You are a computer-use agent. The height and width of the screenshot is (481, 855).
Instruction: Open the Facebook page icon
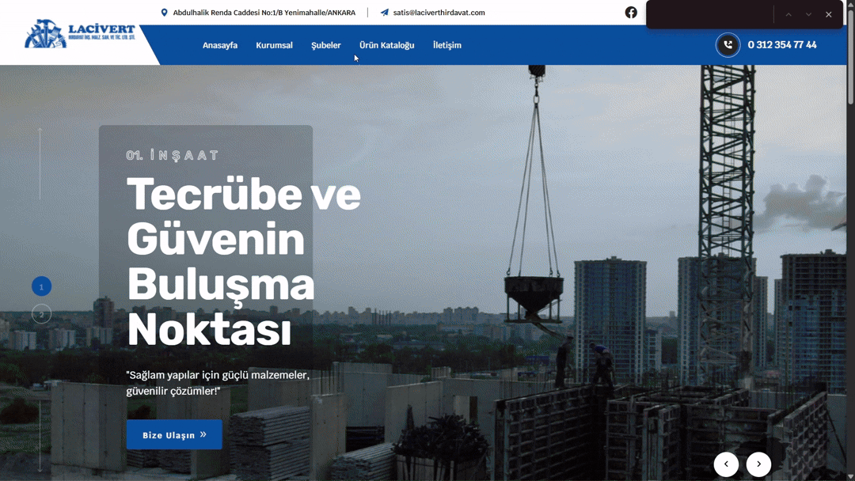click(631, 12)
